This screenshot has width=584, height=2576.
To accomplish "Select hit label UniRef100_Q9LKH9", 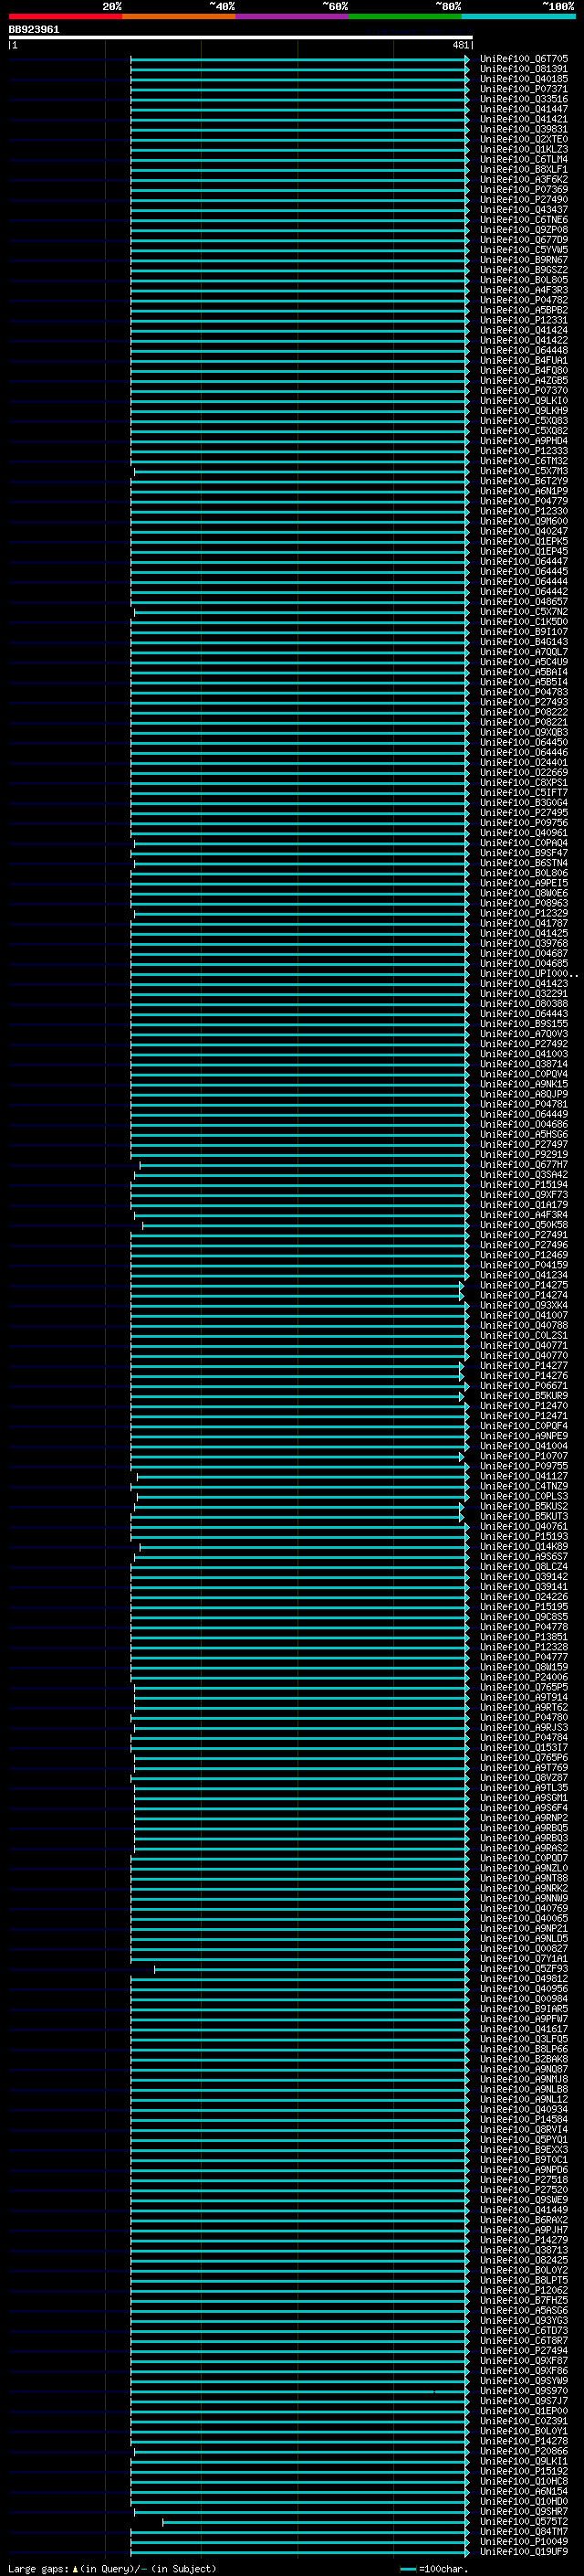I will click(524, 411).
